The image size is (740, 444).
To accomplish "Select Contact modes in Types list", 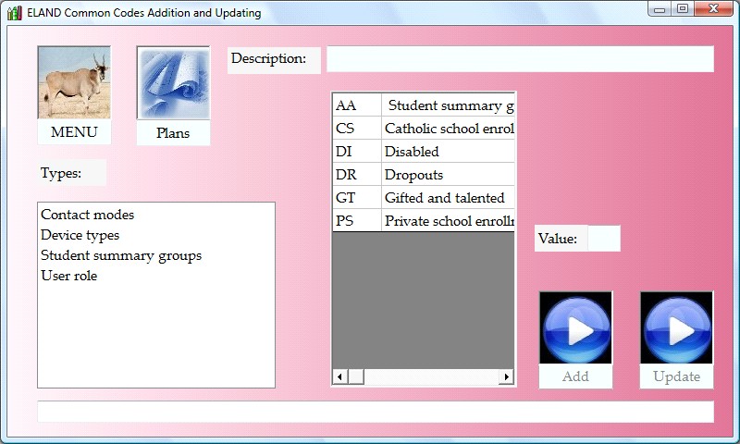I will click(x=87, y=215).
